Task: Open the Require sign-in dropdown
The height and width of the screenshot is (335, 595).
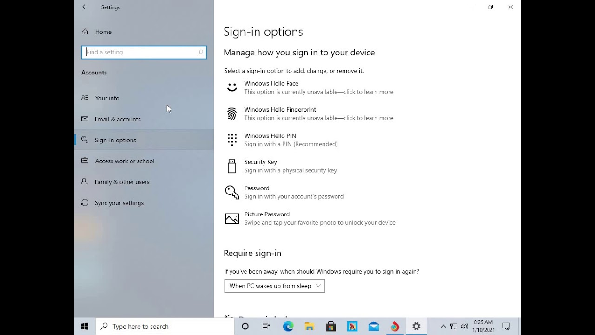Action: [275, 286]
